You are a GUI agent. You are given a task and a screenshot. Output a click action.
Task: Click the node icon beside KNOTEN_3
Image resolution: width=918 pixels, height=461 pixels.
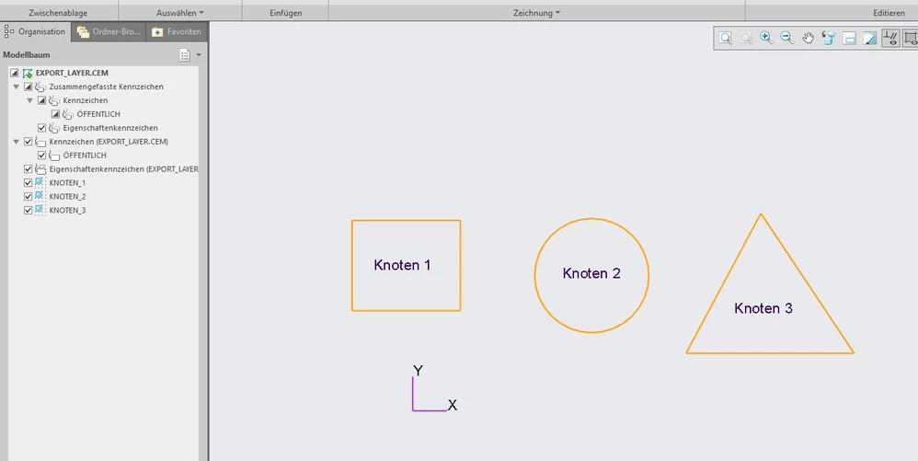pos(40,210)
